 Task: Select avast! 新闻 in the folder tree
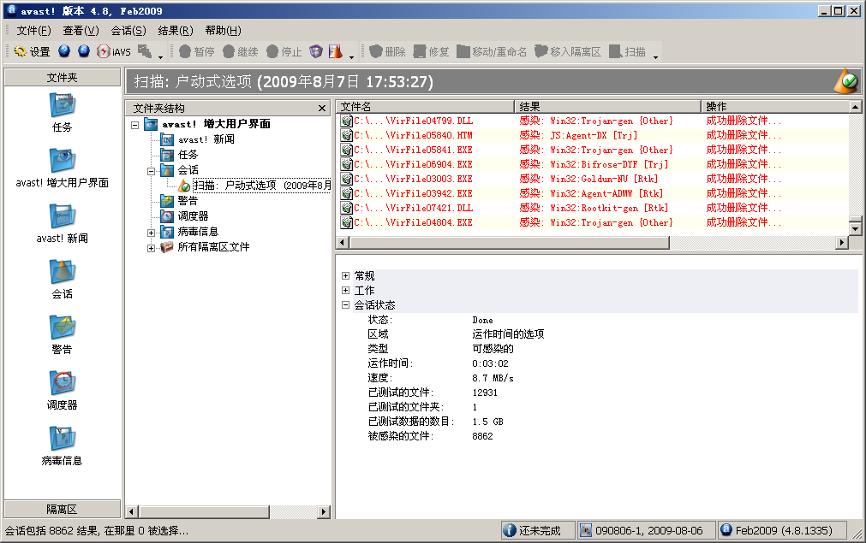pyautogui.click(x=206, y=139)
